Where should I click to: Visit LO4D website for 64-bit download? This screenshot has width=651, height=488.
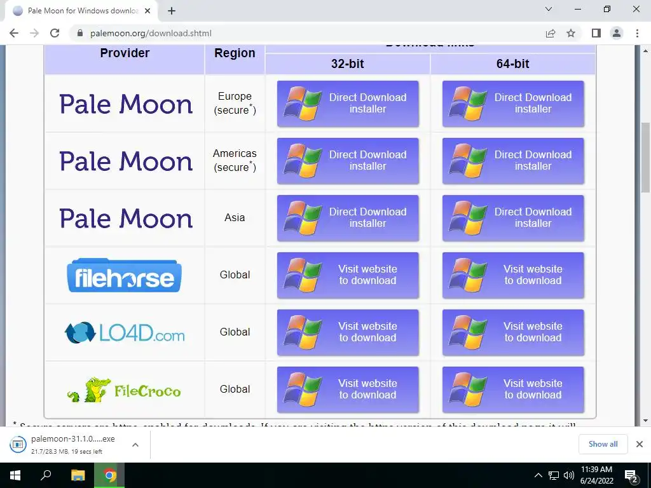coord(513,332)
